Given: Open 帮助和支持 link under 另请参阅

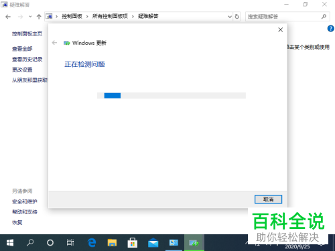Looking at the screenshot, I should [25, 212].
